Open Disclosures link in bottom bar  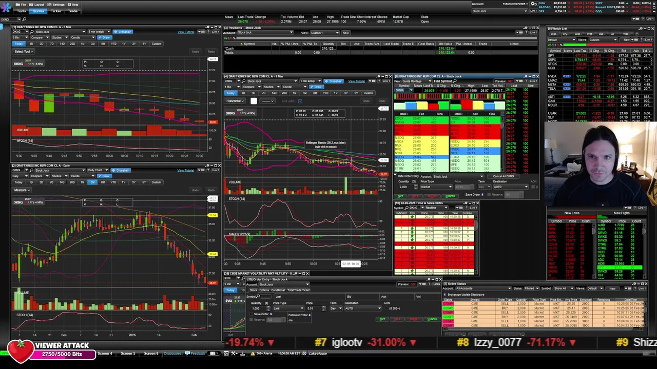[x=172, y=353]
